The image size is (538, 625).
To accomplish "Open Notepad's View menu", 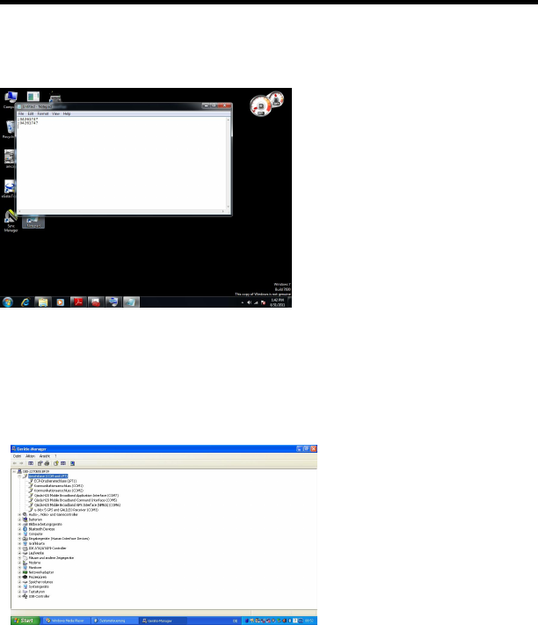I will click(55, 113).
